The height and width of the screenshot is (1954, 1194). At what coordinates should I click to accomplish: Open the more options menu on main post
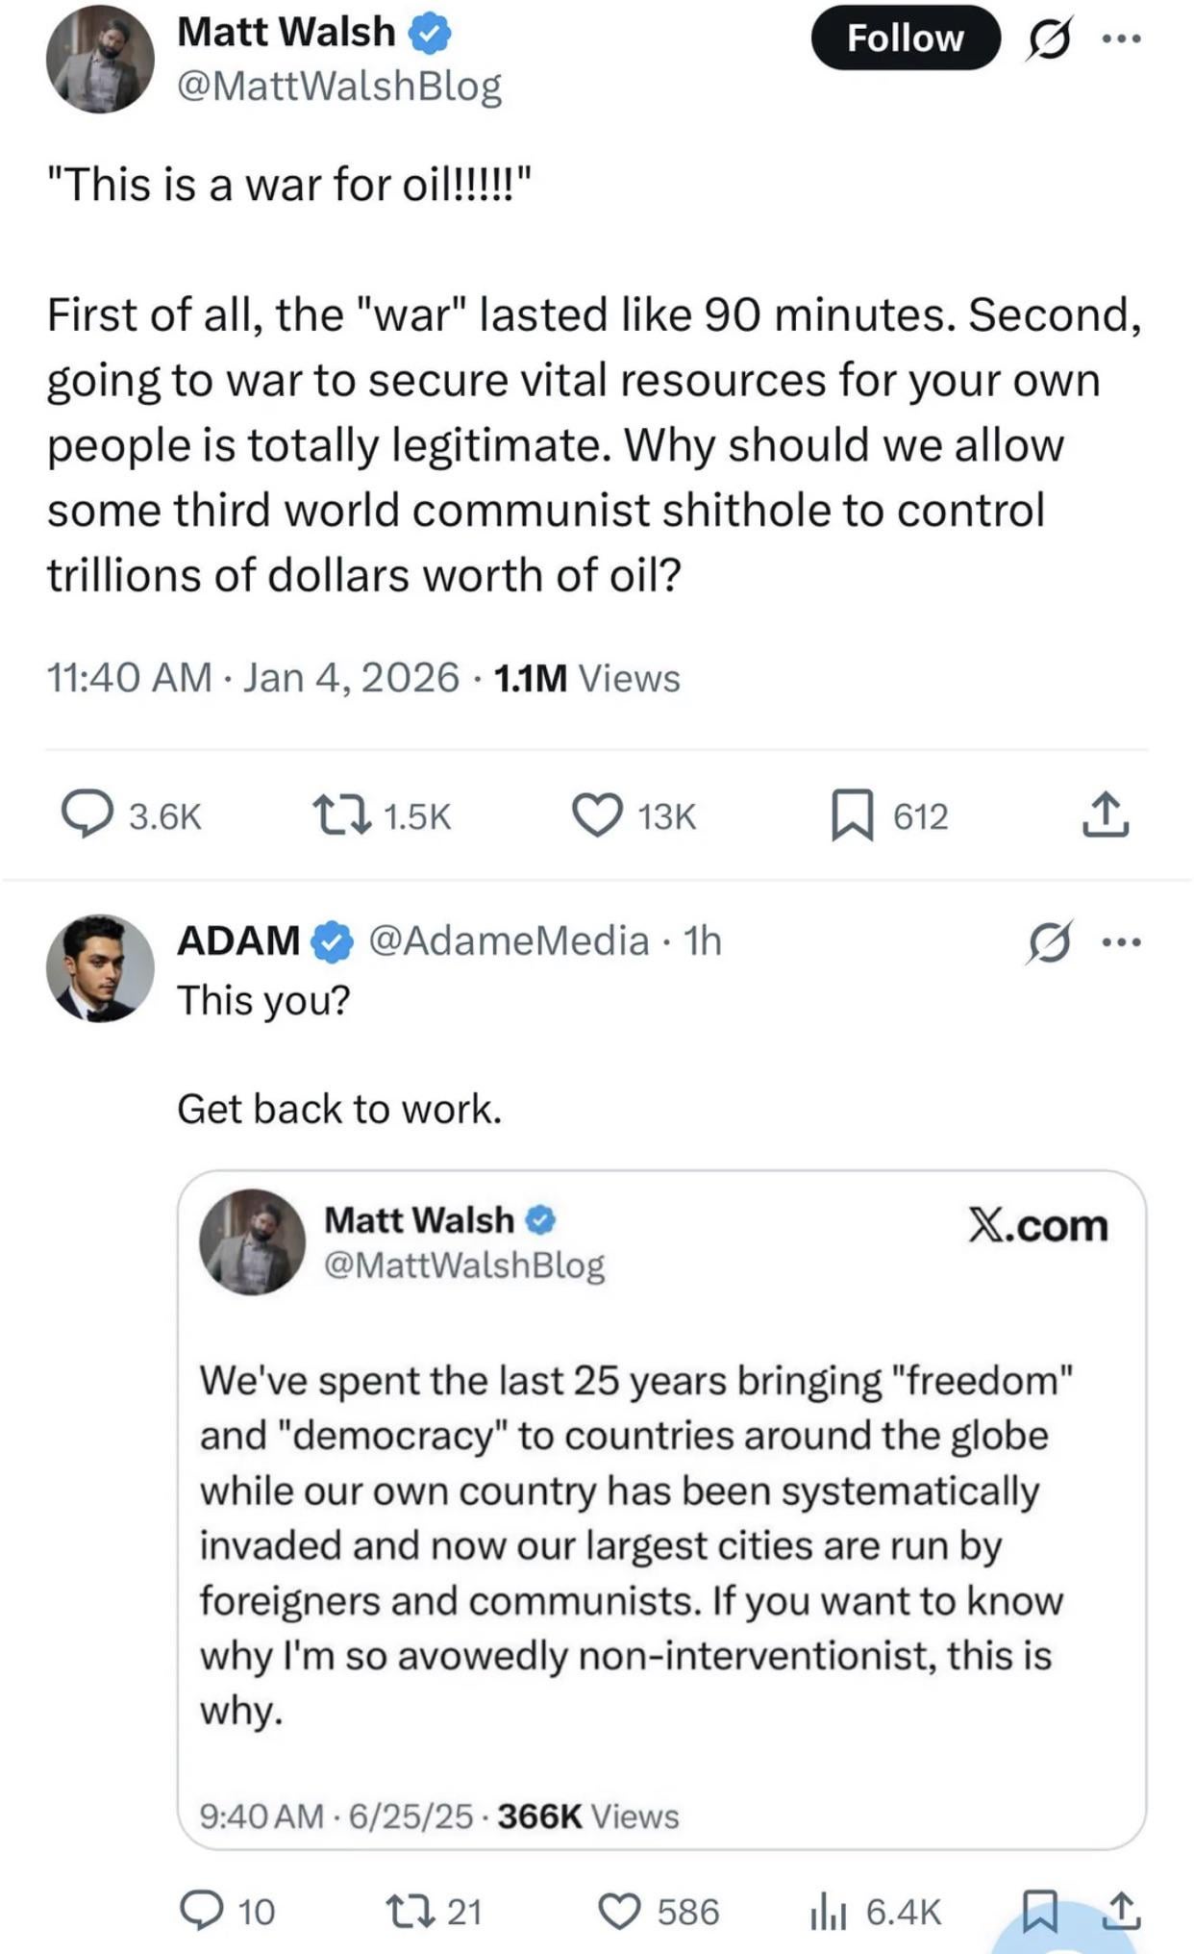point(1121,39)
